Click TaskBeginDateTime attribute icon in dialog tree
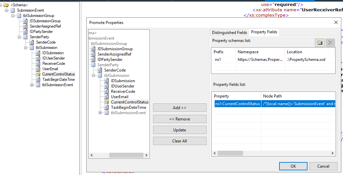 point(107,107)
